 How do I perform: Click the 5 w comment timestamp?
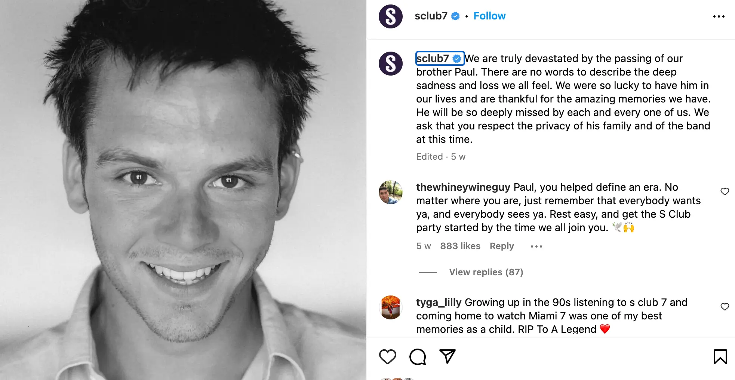click(423, 246)
